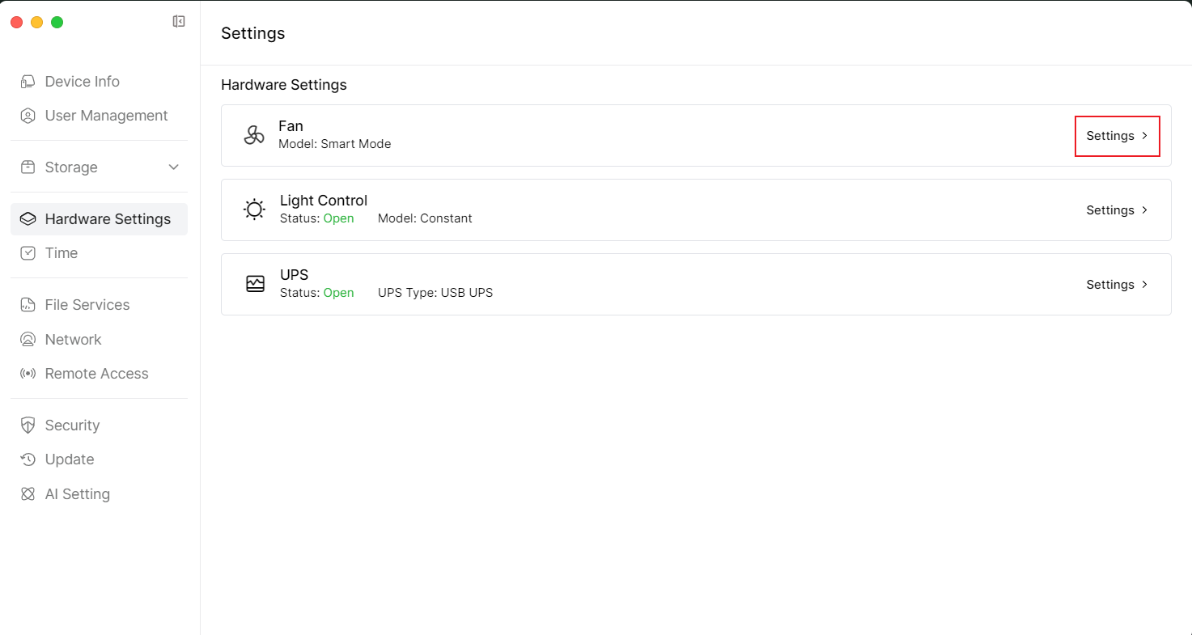The width and height of the screenshot is (1192, 635).
Task: Click the fan icon in Hardware Settings
Action: [254, 136]
